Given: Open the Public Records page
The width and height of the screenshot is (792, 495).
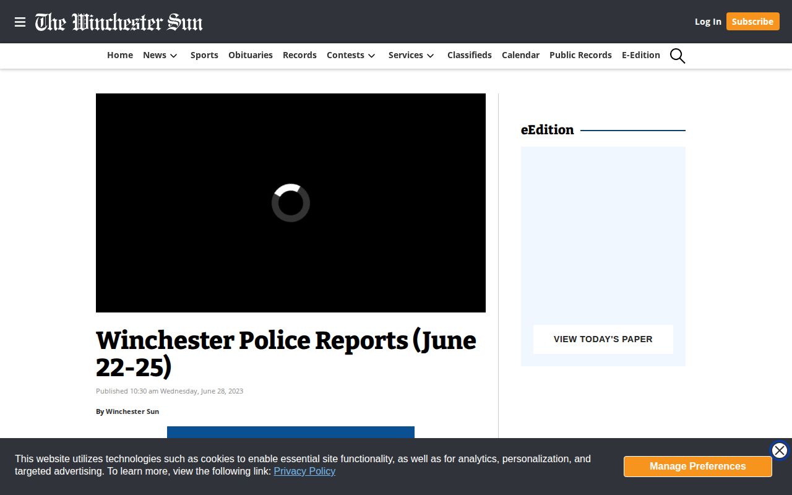Looking at the screenshot, I should coord(580,55).
